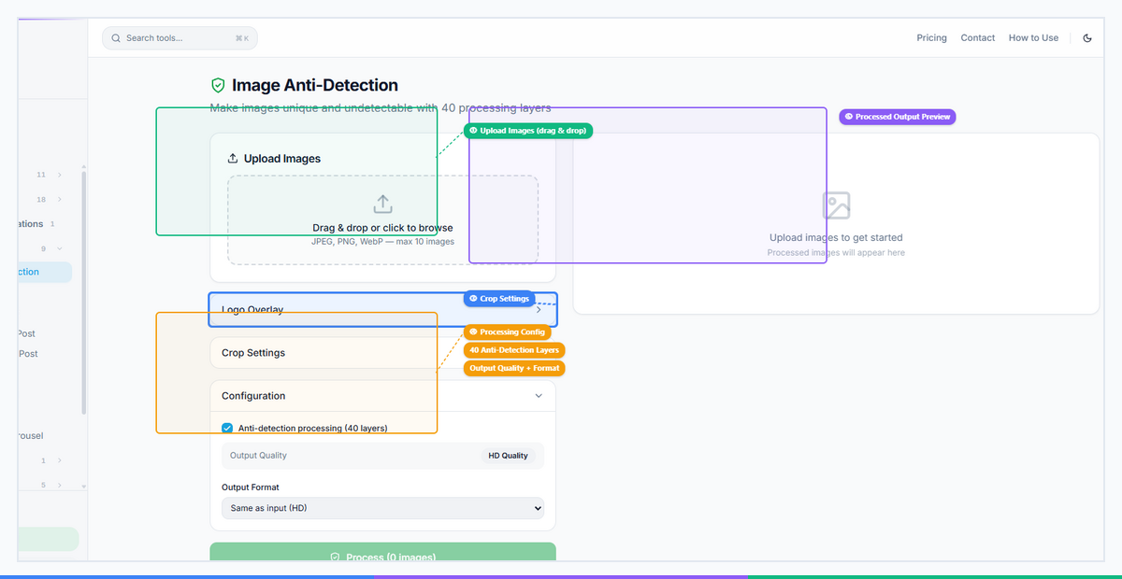Open the Output Format dropdown
The width and height of the screenshot is (1122, 579).
(x=382, y=508)
